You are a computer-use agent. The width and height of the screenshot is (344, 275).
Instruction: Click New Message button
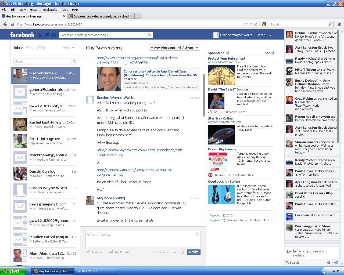click(163, 48)
